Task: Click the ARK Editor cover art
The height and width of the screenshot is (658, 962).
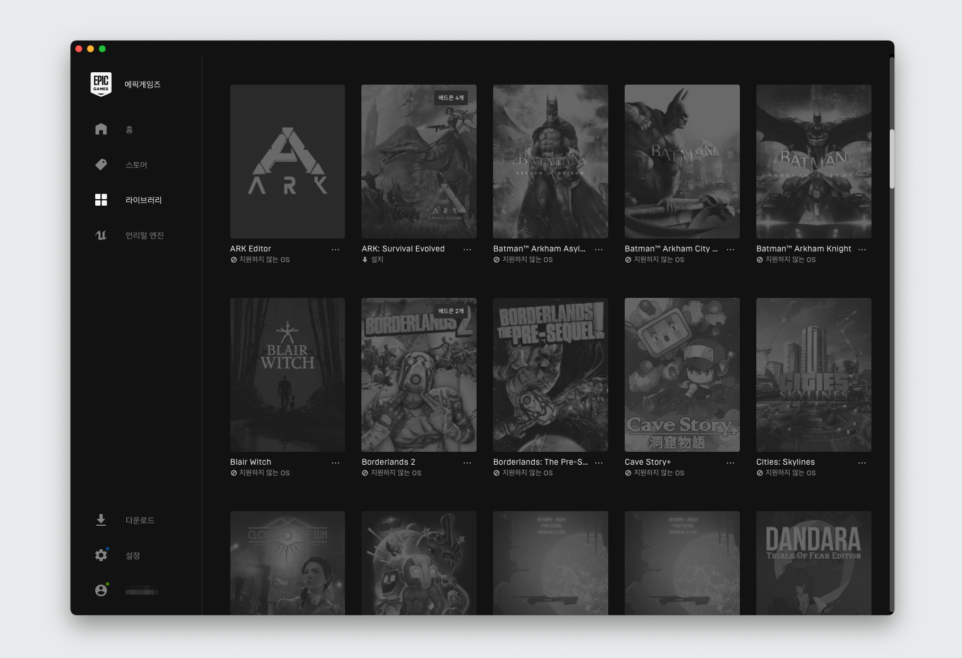Action: [x=287, y=162]
